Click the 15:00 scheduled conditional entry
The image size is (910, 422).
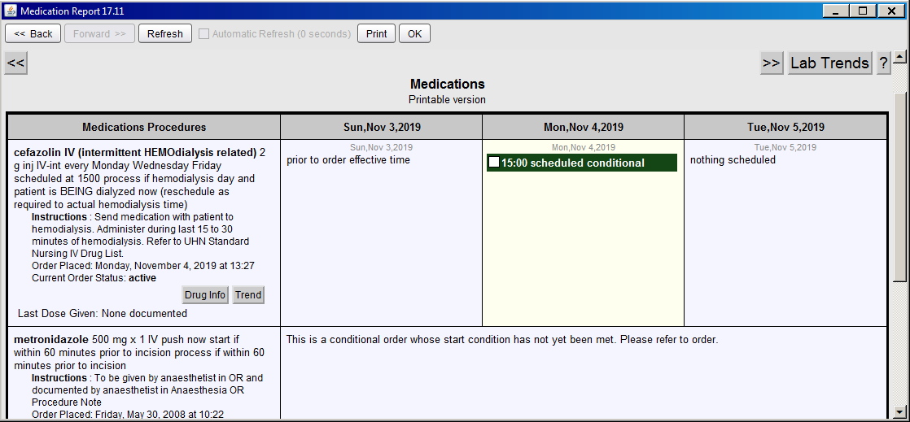pos(581,163)
